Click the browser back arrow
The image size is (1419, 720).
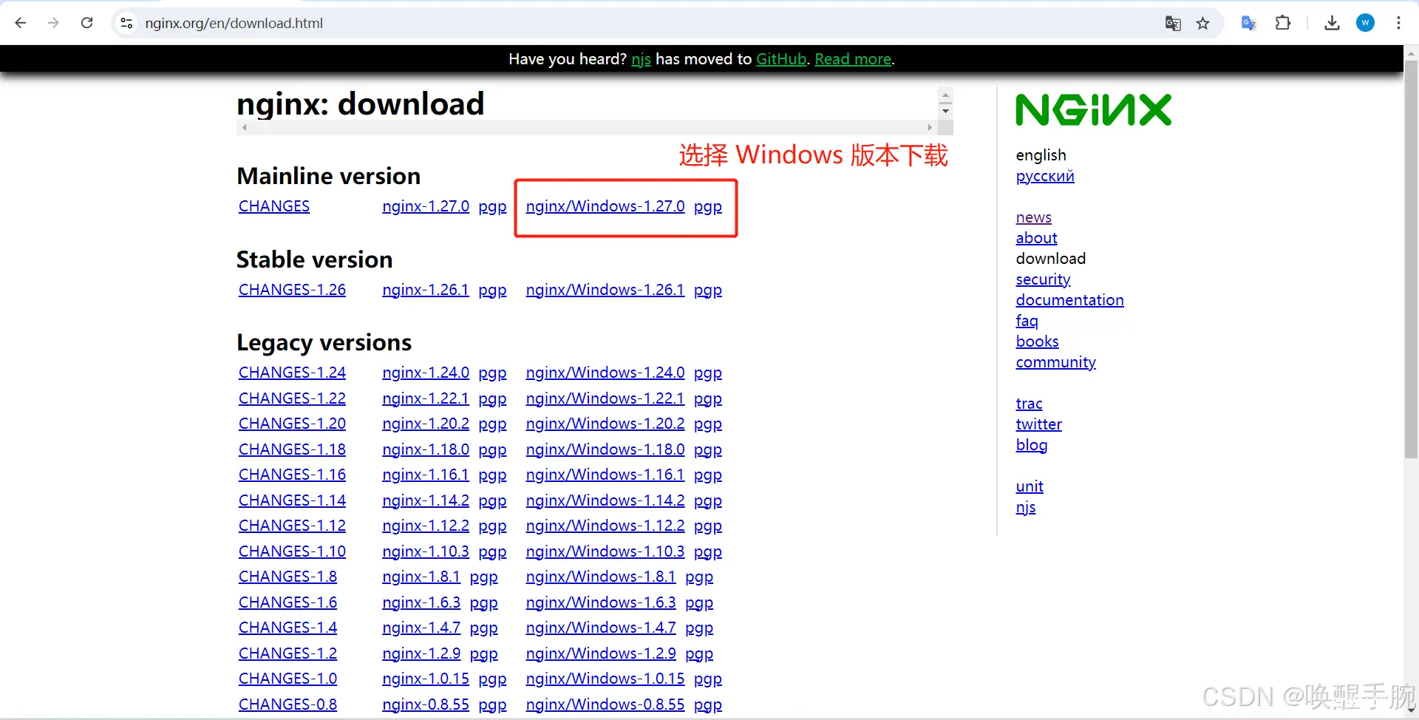click(21, 23)
